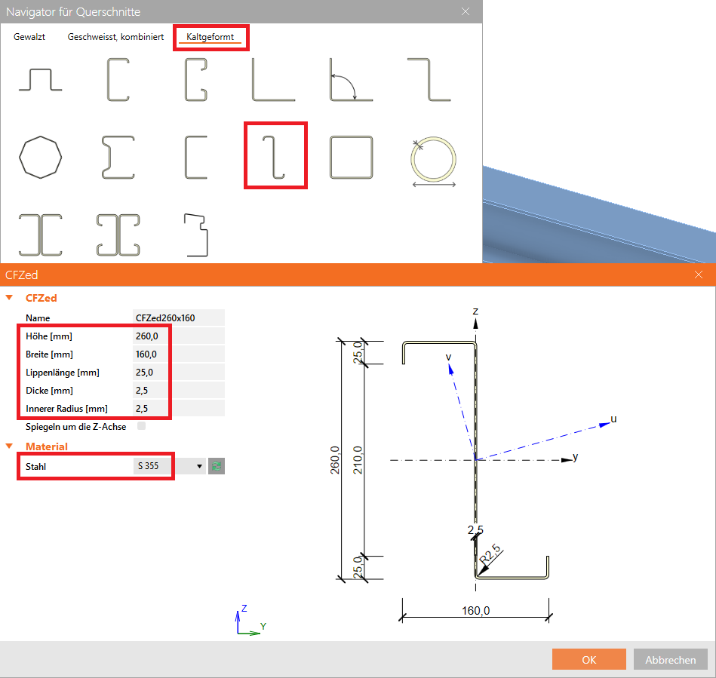Select the back-to-back double channel icon

click(40, 235)
